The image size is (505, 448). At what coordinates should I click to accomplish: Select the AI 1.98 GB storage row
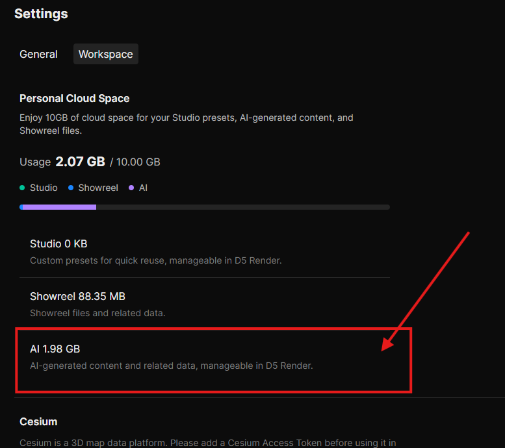[x=55, y=349]
